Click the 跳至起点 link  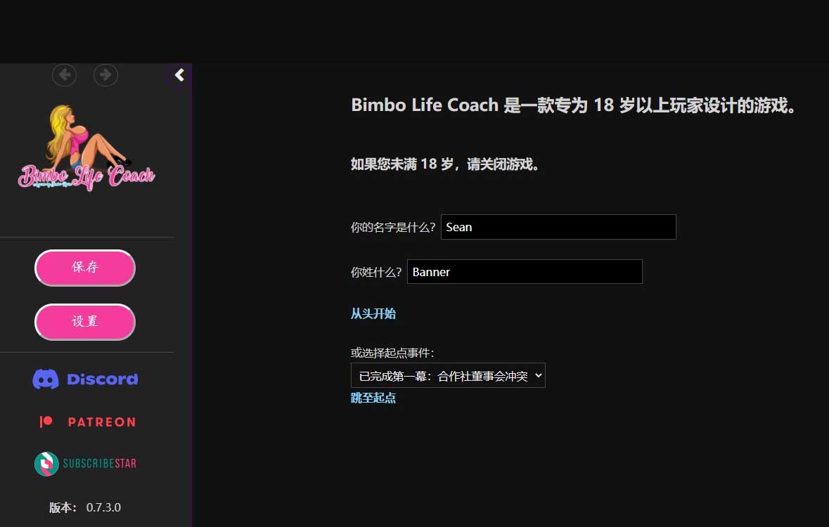point(373,398)
